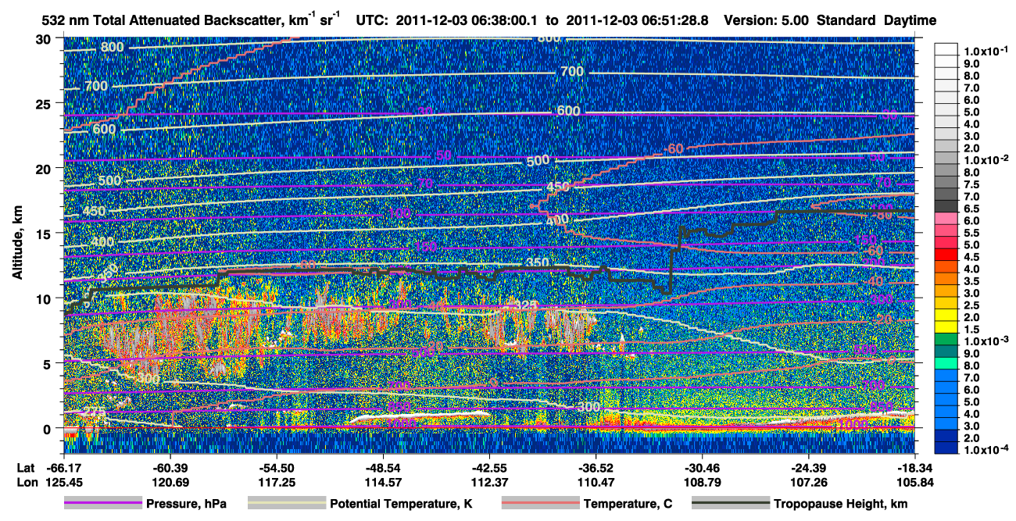Click the yellow colorbar swatch beside 1.5
Screen dimensions: 1016x521
click(947, 327)
